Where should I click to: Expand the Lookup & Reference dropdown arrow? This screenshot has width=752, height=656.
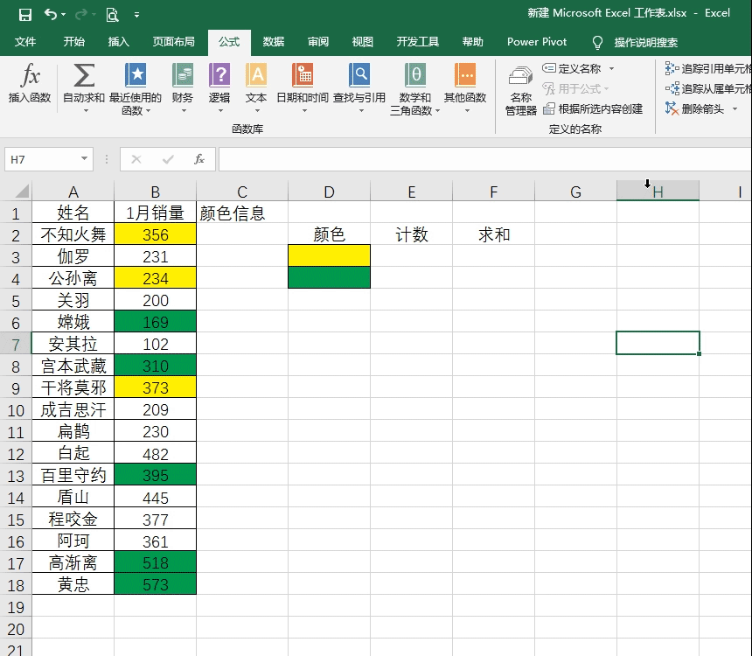pos(361,111)
